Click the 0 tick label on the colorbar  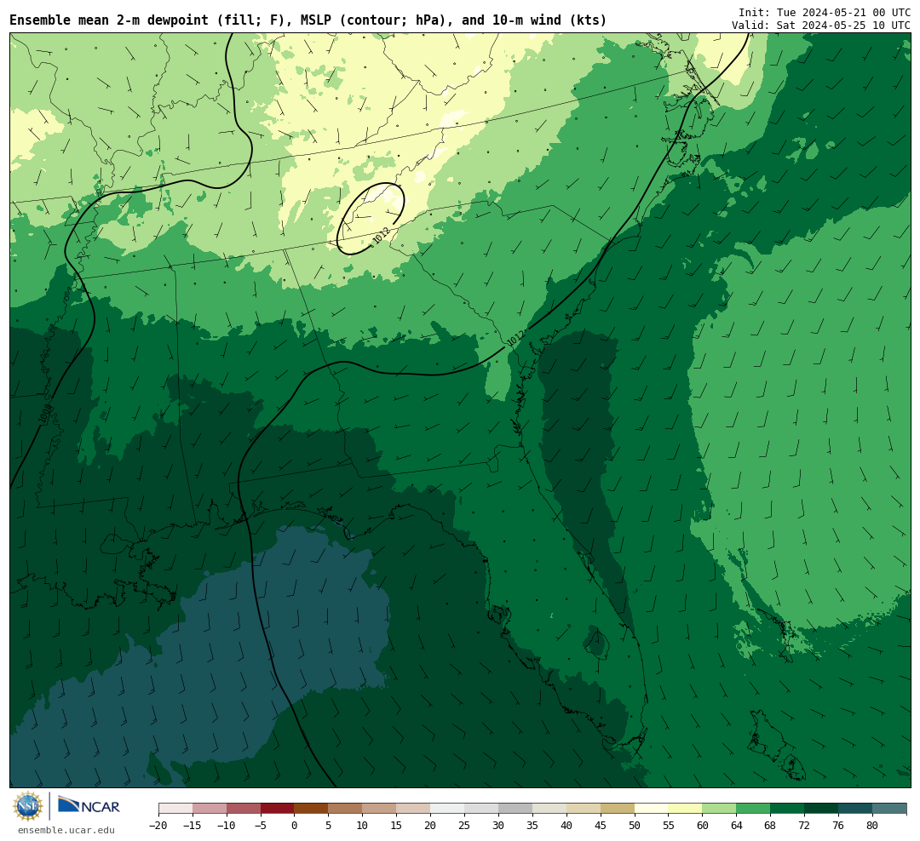[295, 826]
